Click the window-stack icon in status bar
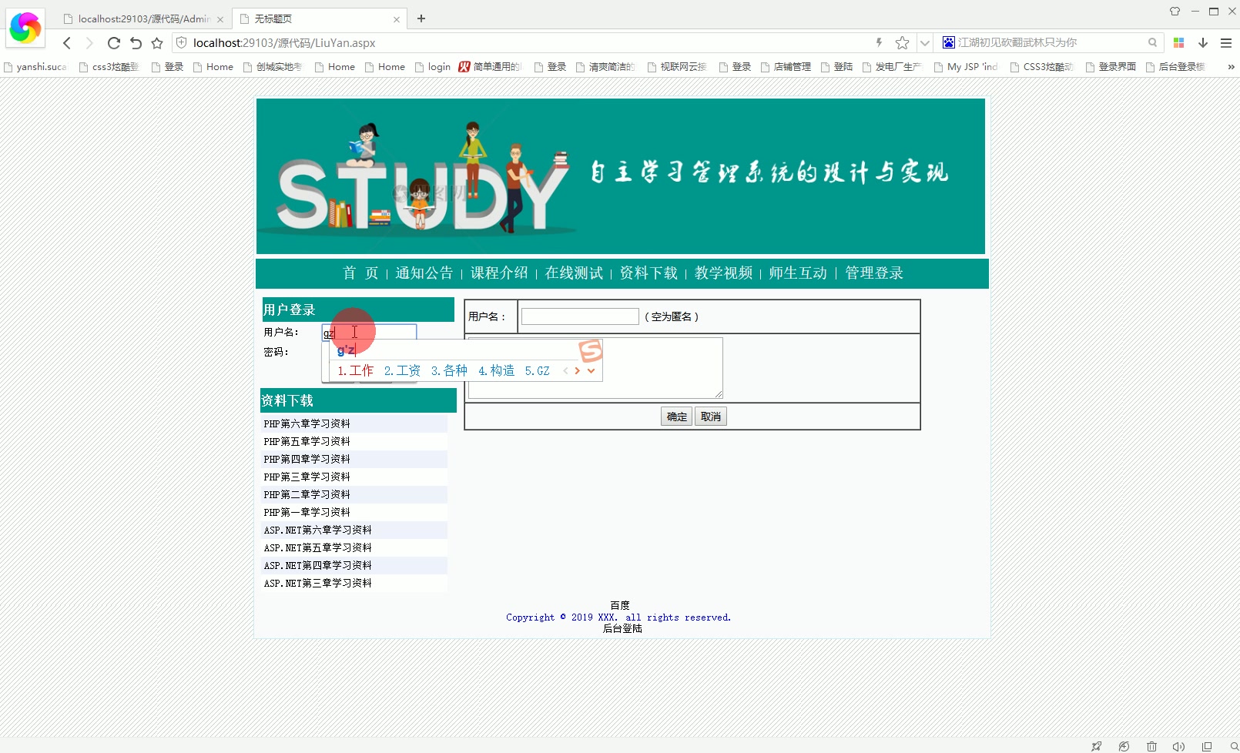The width and height of the screenshot is (1240, 753). [x=1207, y=746]
